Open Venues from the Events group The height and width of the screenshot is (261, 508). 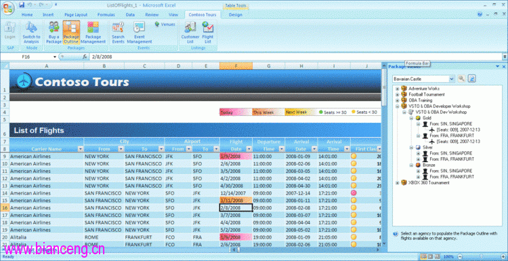point(165,24)
